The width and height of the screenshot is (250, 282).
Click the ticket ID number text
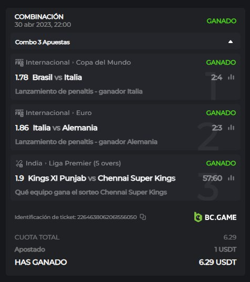click(x=107, y=217)
